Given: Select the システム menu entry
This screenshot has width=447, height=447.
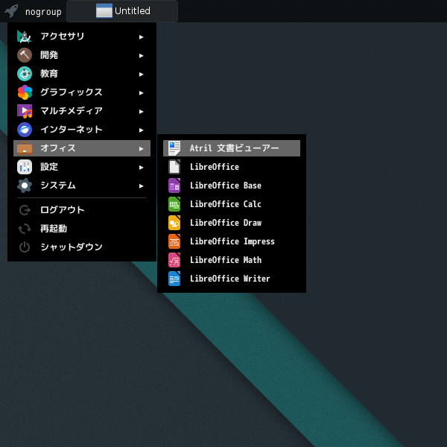Looking at the screenshot, I should point(82,186).
